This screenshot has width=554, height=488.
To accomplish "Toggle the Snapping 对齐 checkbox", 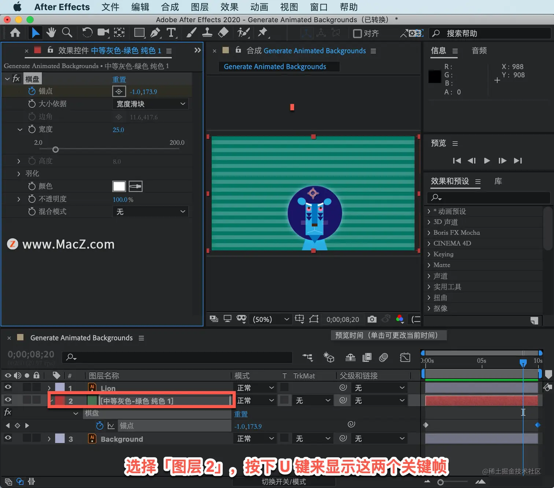I will pos(357,34).
